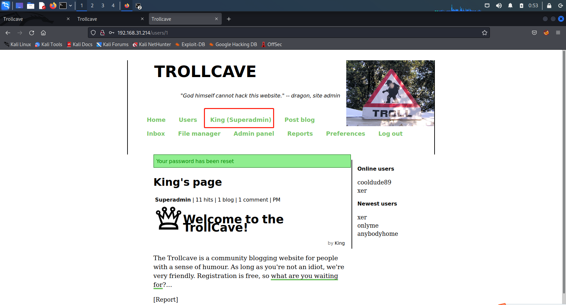The width and height of the screenshot is (566, 305).
Task: Open newest user onlyme
Action: pos(368,226)
